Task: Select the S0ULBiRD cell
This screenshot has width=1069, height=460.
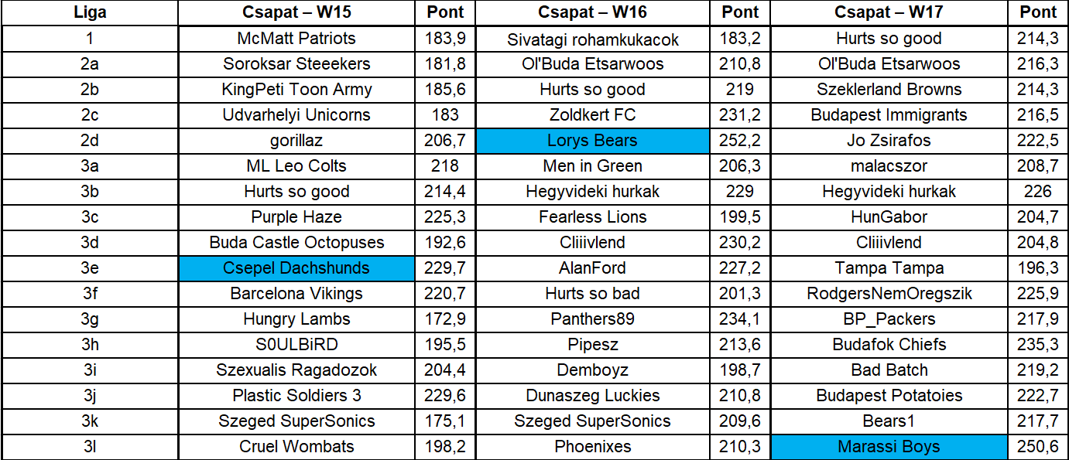Action: (296, 345)
